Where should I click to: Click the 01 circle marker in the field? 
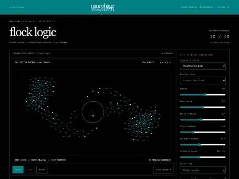[93, 112]
